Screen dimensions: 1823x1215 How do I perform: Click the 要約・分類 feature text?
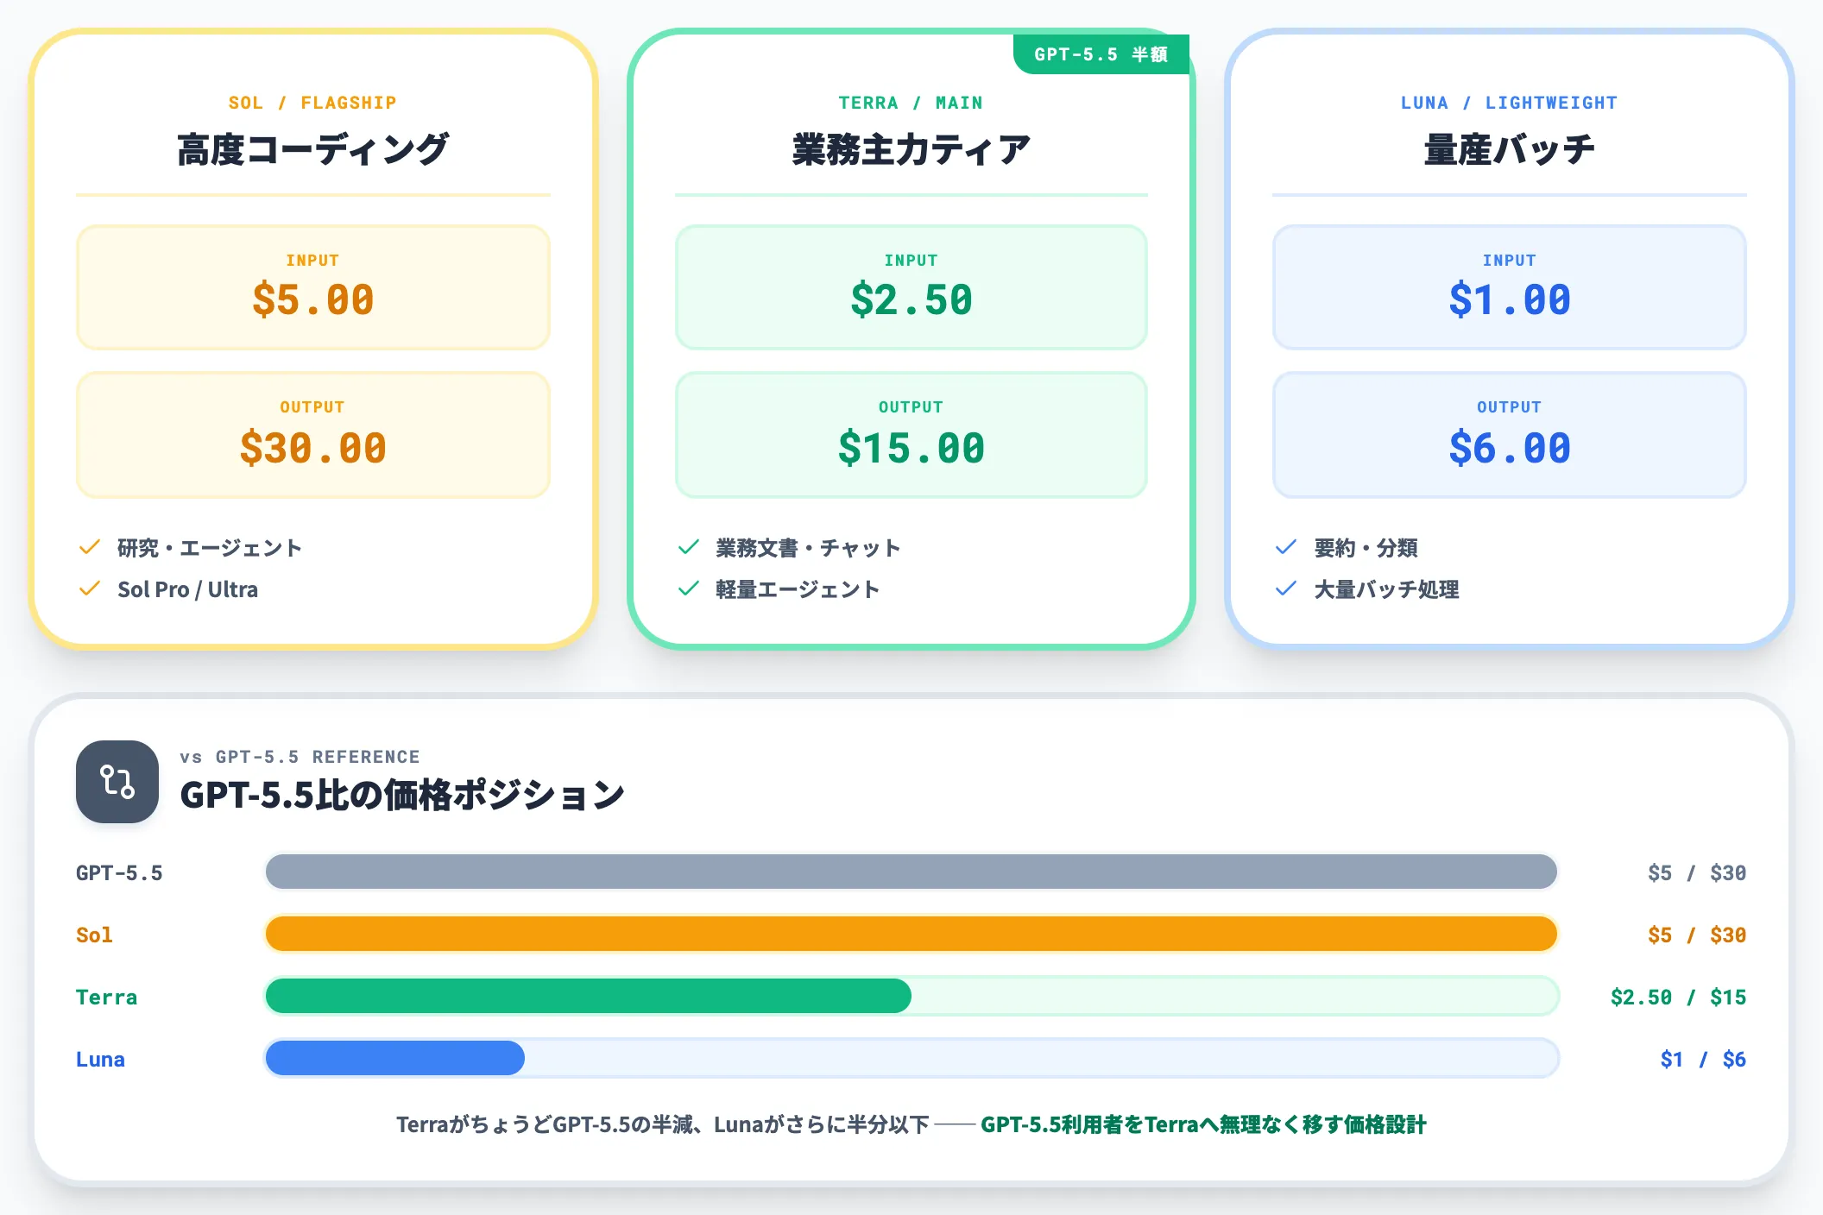point(1366,548)
